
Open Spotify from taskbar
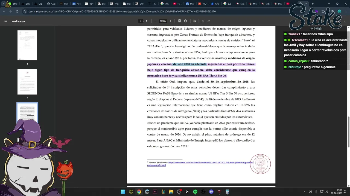coord(195,192)
